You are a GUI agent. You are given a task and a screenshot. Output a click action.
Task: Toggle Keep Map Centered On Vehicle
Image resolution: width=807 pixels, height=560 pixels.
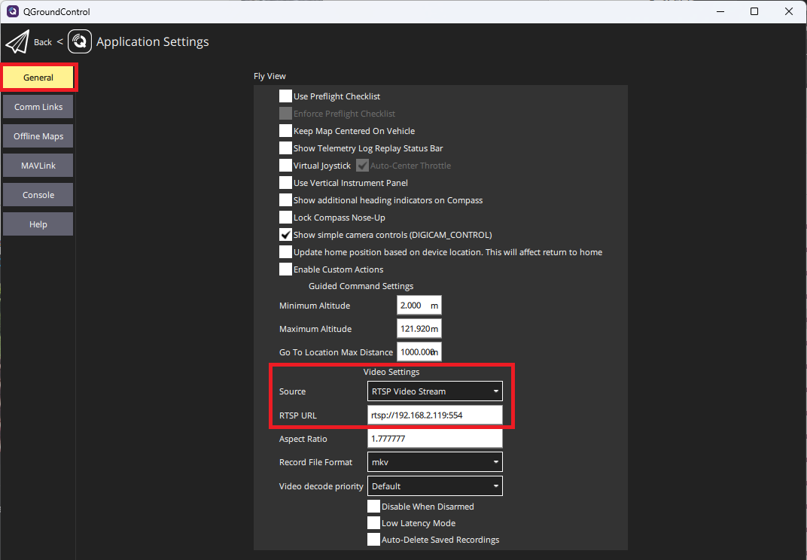click(285, 131)
